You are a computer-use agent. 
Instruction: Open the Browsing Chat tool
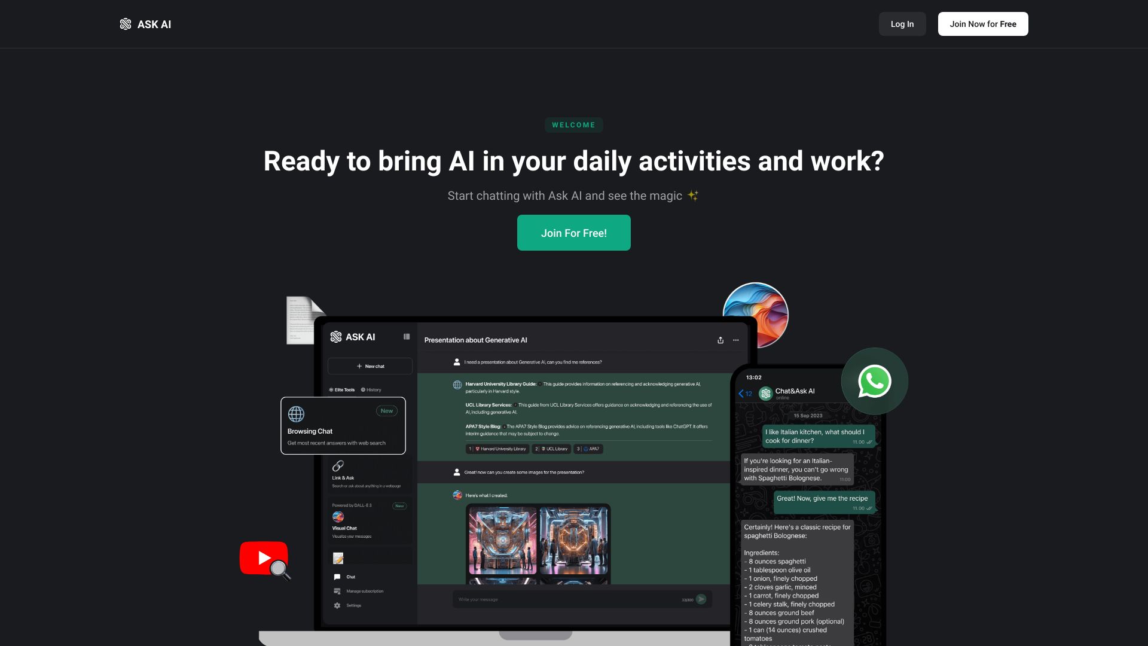click(343, 426)
